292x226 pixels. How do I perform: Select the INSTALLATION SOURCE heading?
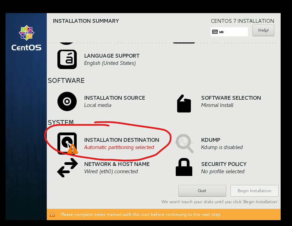click(x=115, y=98)
